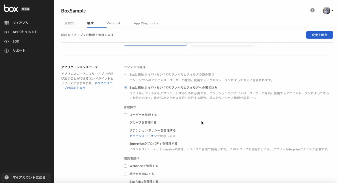338x183 pixels.
Task: Click the Box logo in sidebar
Action: click(11, 8)
